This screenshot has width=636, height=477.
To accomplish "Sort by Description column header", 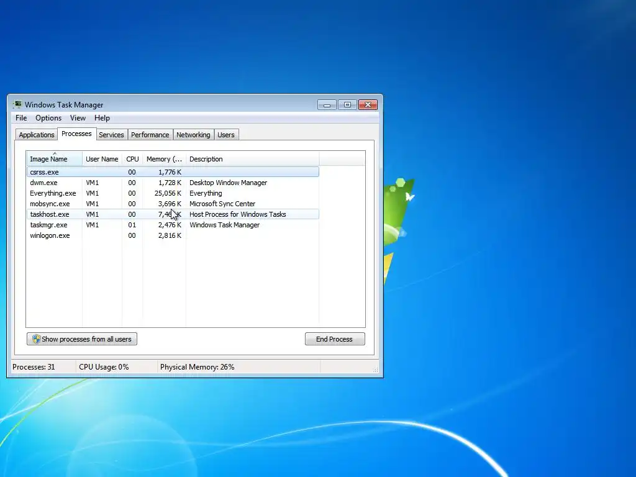I will coord(252,158).
